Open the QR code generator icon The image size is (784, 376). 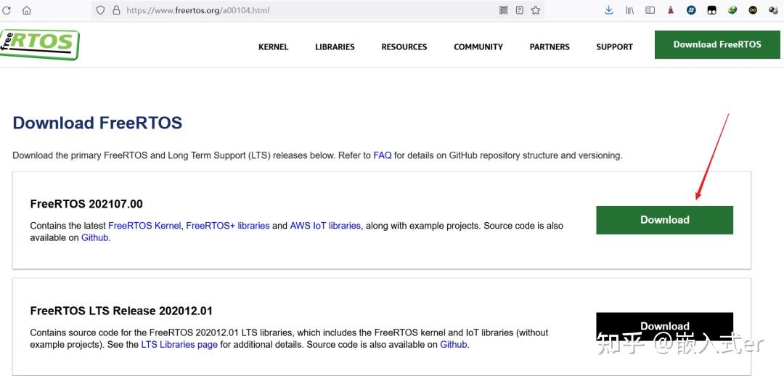(x=504, y=10)
